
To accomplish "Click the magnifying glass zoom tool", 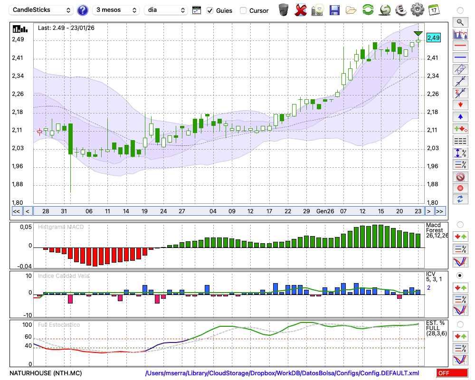I will 460,22.
